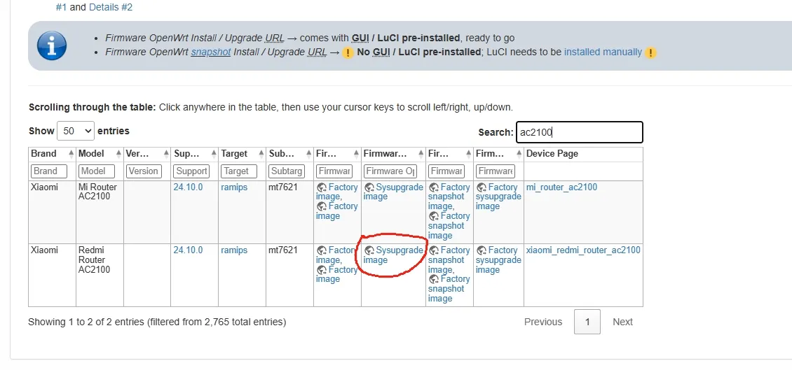This screenshot has width=792, height=370.
Task: Click the Support filter input box
Action: click(x=191, y=171)
